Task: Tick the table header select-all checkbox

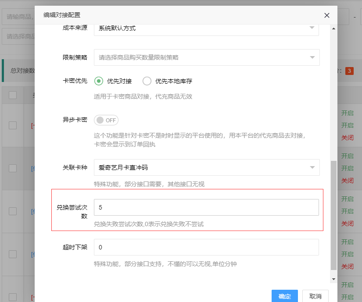Action: point(13,95)
